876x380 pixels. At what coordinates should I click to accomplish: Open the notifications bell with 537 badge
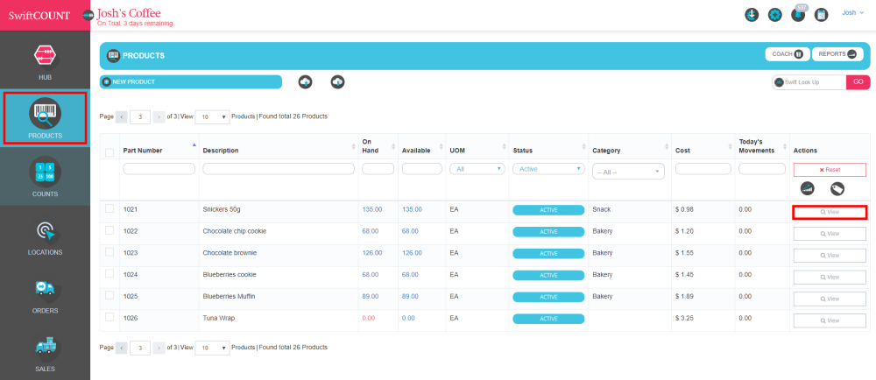798,15
